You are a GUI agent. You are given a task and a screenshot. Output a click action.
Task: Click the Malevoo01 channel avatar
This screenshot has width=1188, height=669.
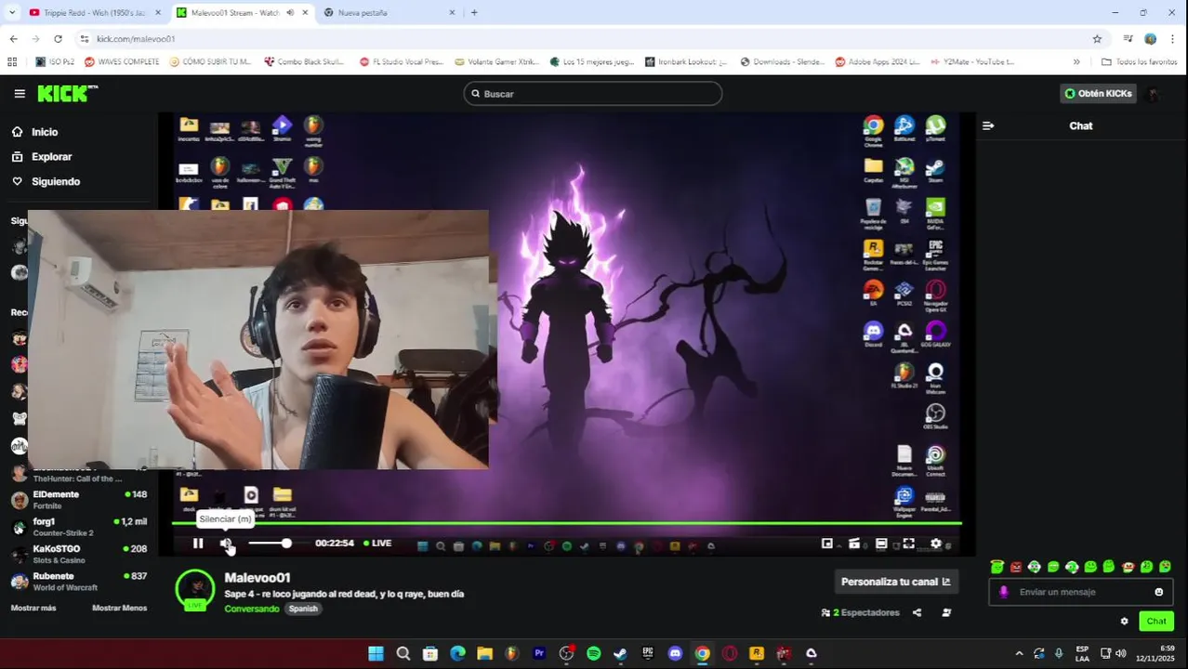pyautogui.click(x=195, y=590)
